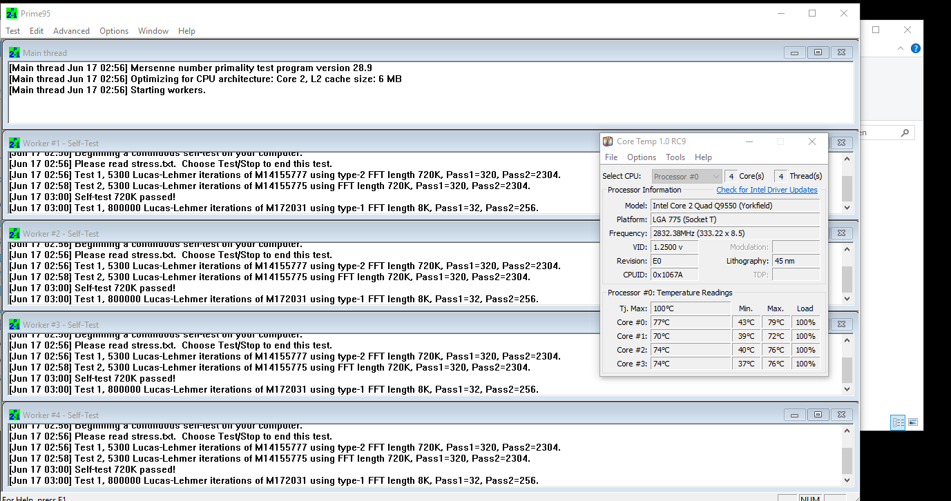
Task: Click the Lithography value 45 nm
Action: (x=796, y=261)
